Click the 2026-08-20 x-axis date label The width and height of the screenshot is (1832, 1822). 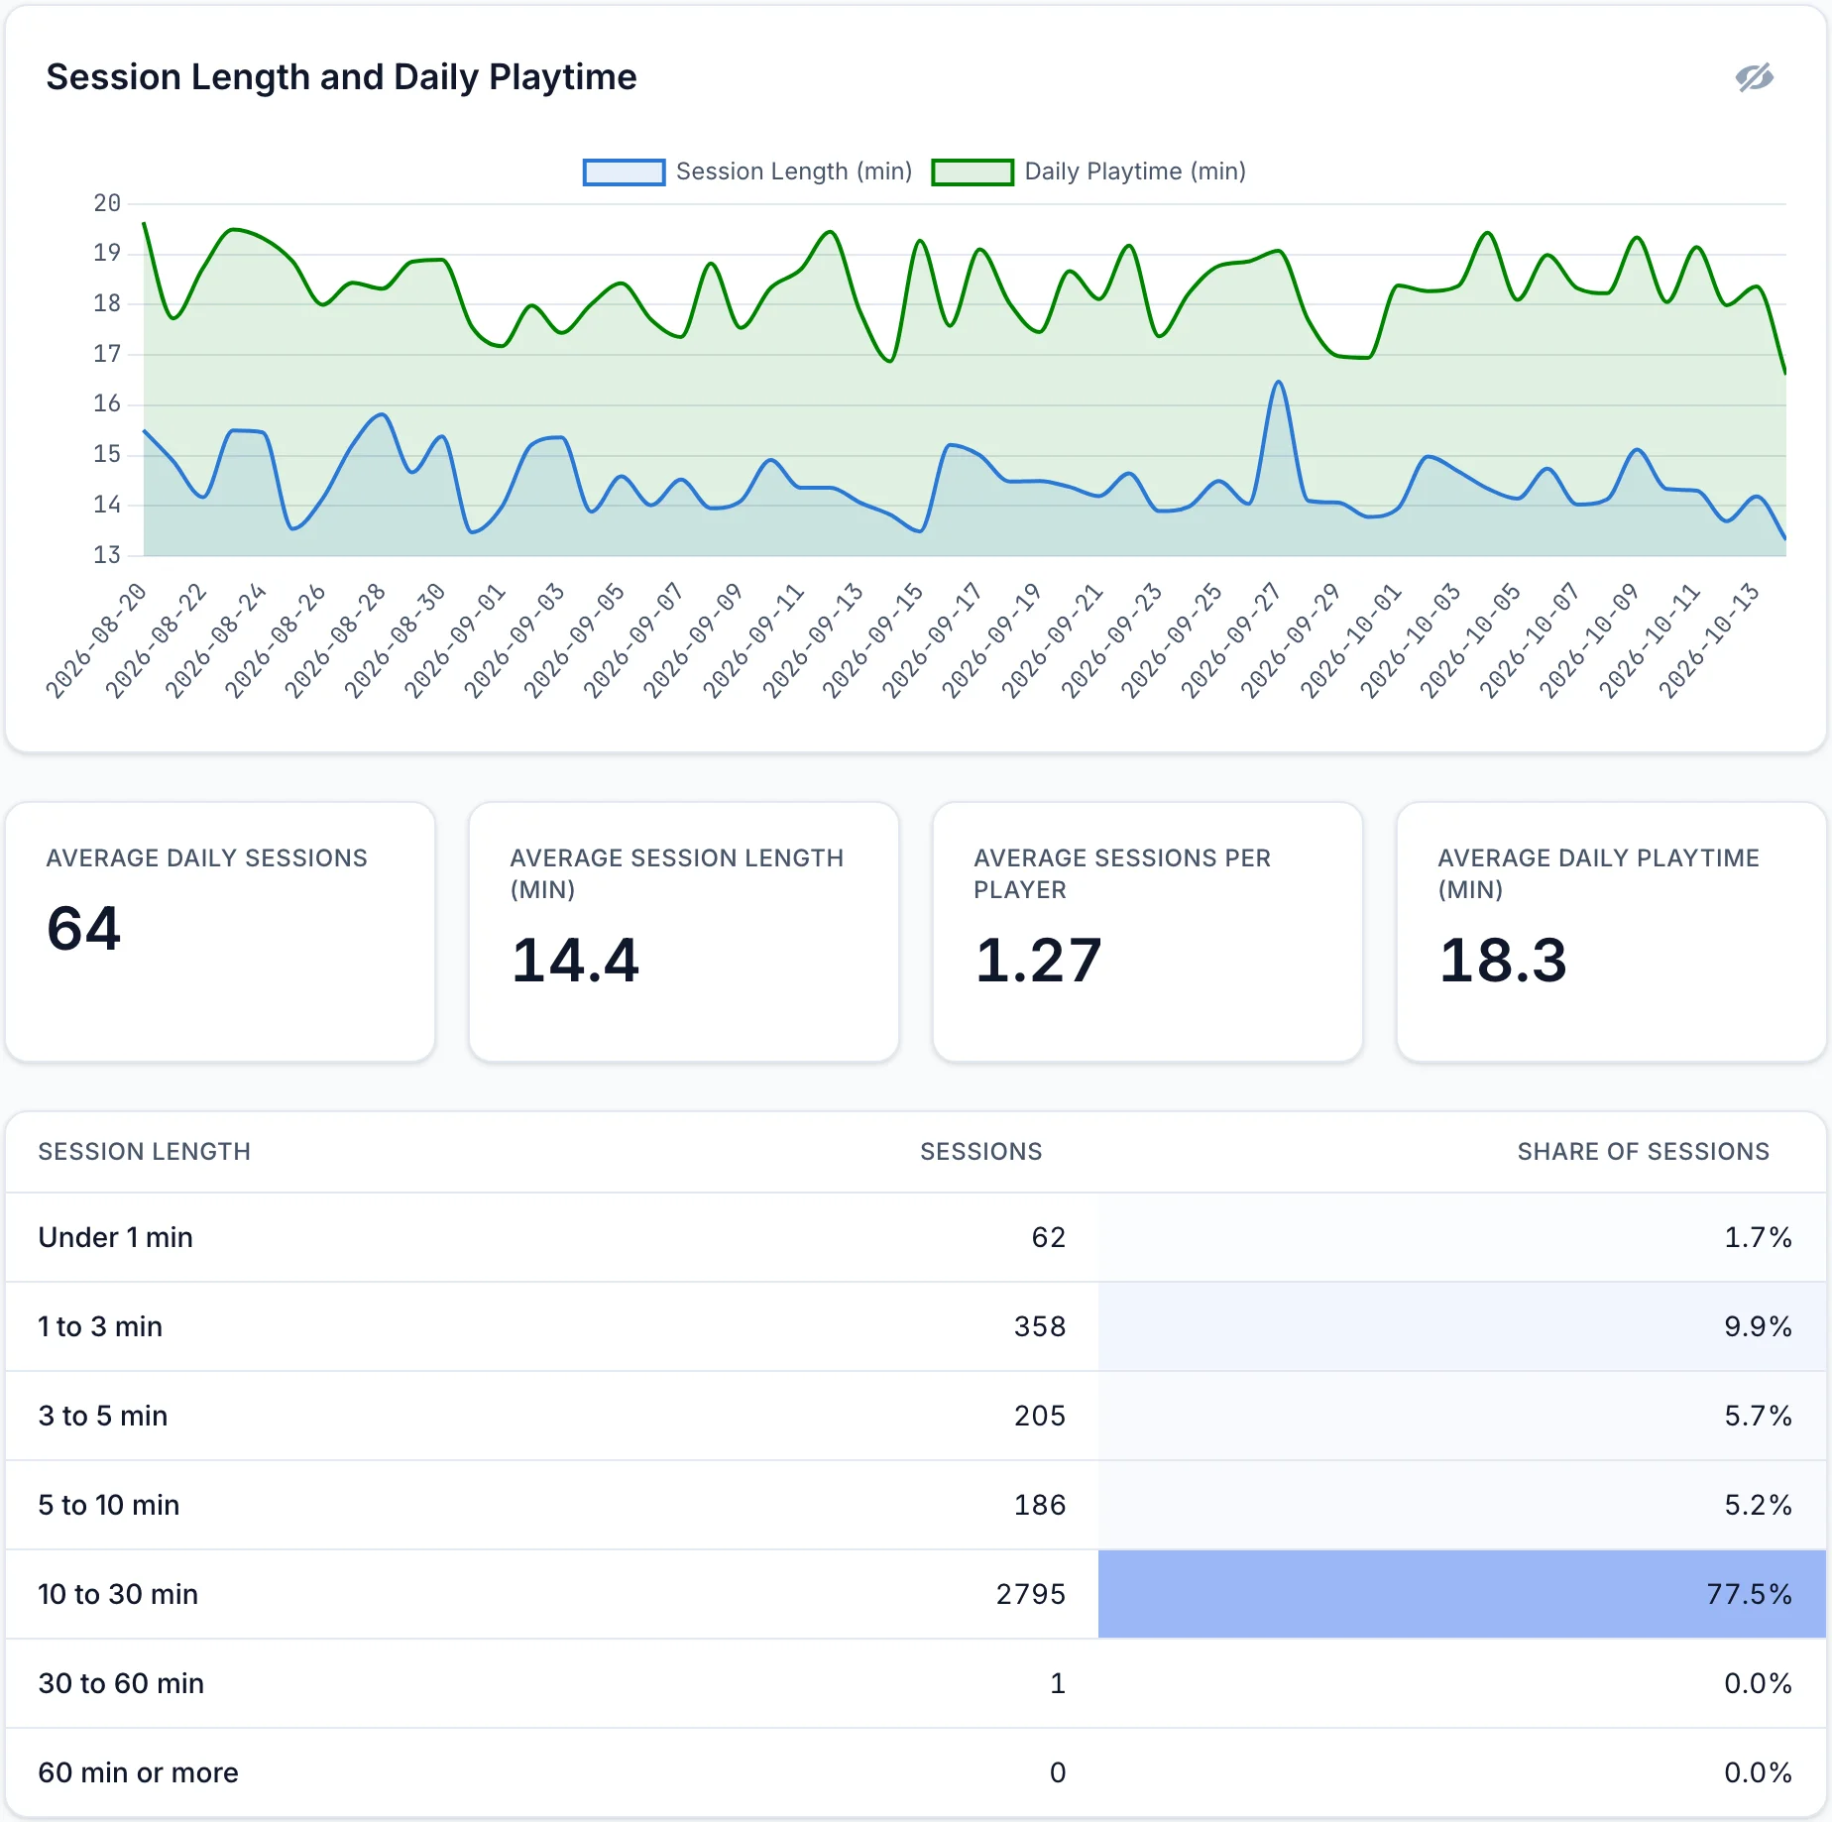point(96,641)
